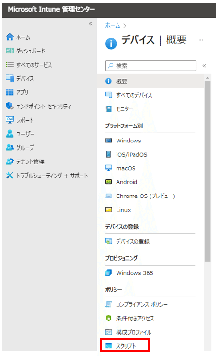This screenshot has height=356, width=217.
Task: Click the ユーザー person icon
Action: 10,133
